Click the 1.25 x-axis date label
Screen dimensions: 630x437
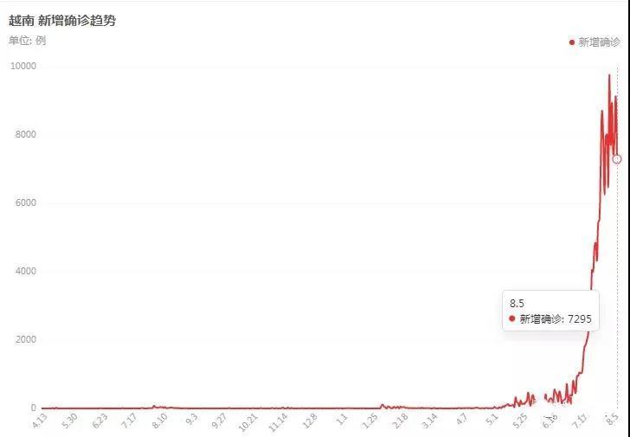coord(371,422)
